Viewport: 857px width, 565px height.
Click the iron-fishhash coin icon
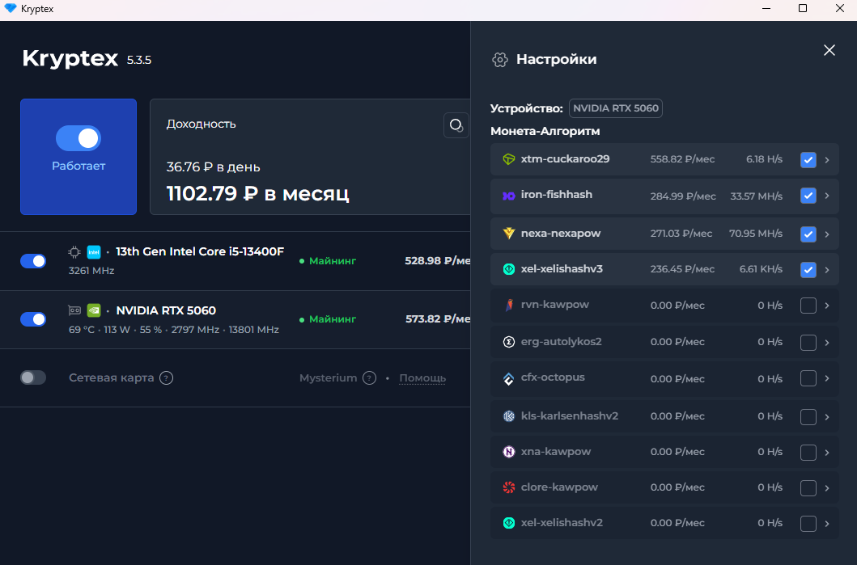509,196
